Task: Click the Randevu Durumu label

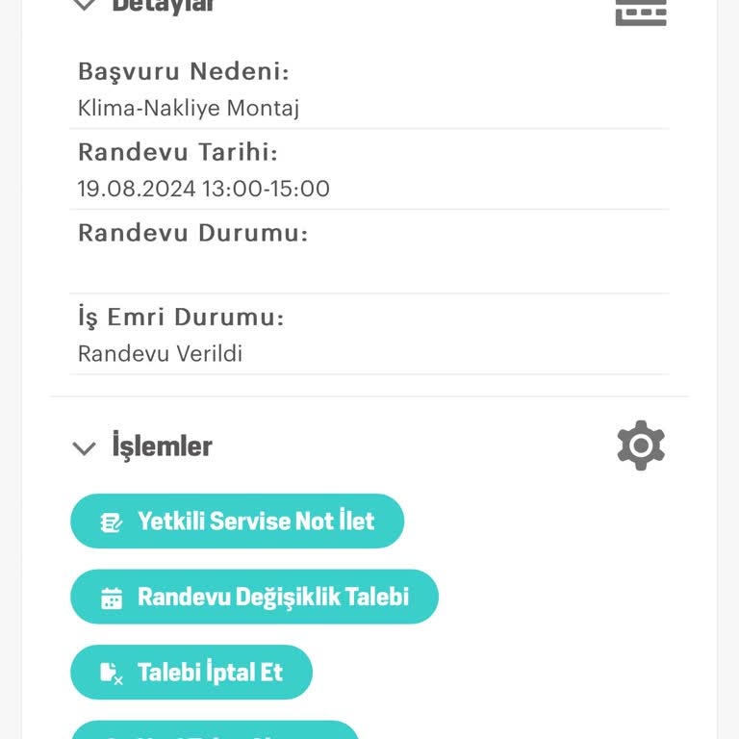Action: point(192,233)
